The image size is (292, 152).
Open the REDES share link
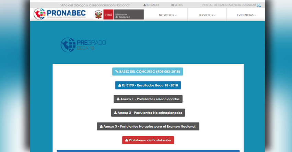click(177, 5)
